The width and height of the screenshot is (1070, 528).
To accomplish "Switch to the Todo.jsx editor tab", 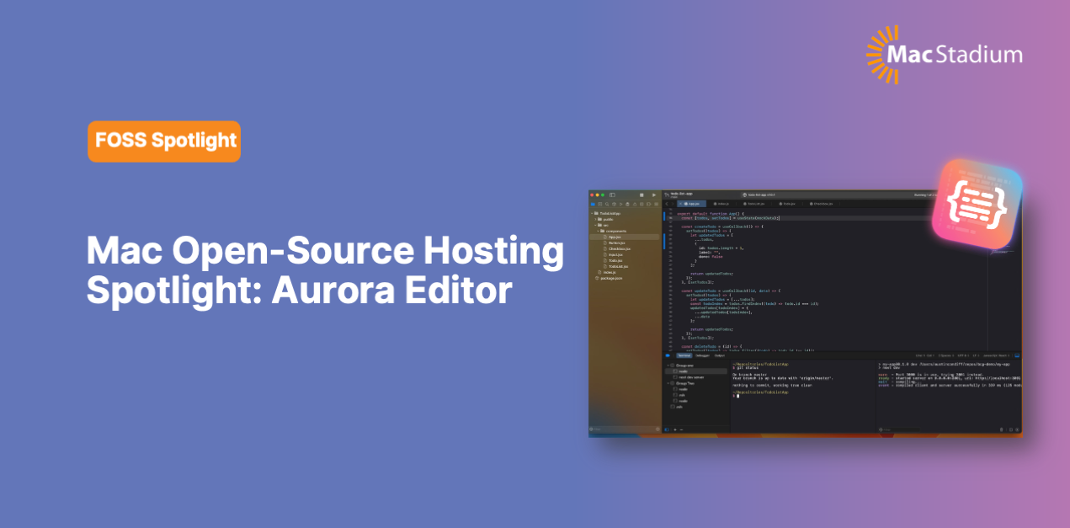I will coord(787,204).
